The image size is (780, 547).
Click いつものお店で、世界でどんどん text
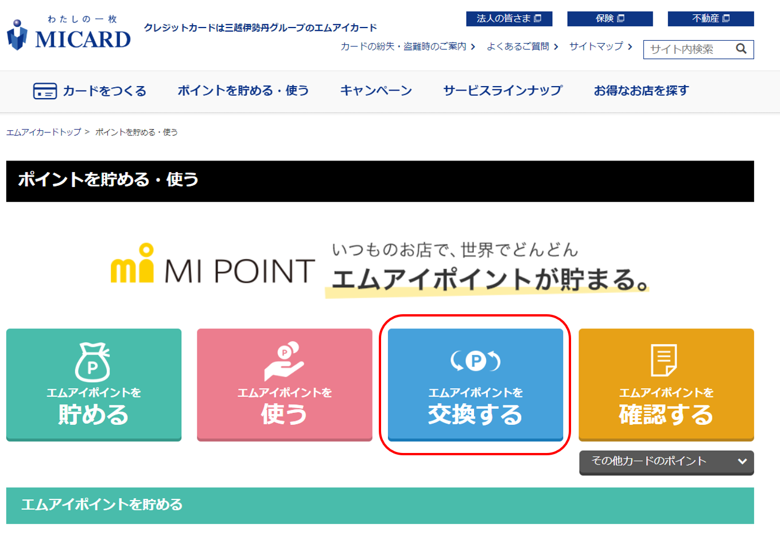(455, 249)
